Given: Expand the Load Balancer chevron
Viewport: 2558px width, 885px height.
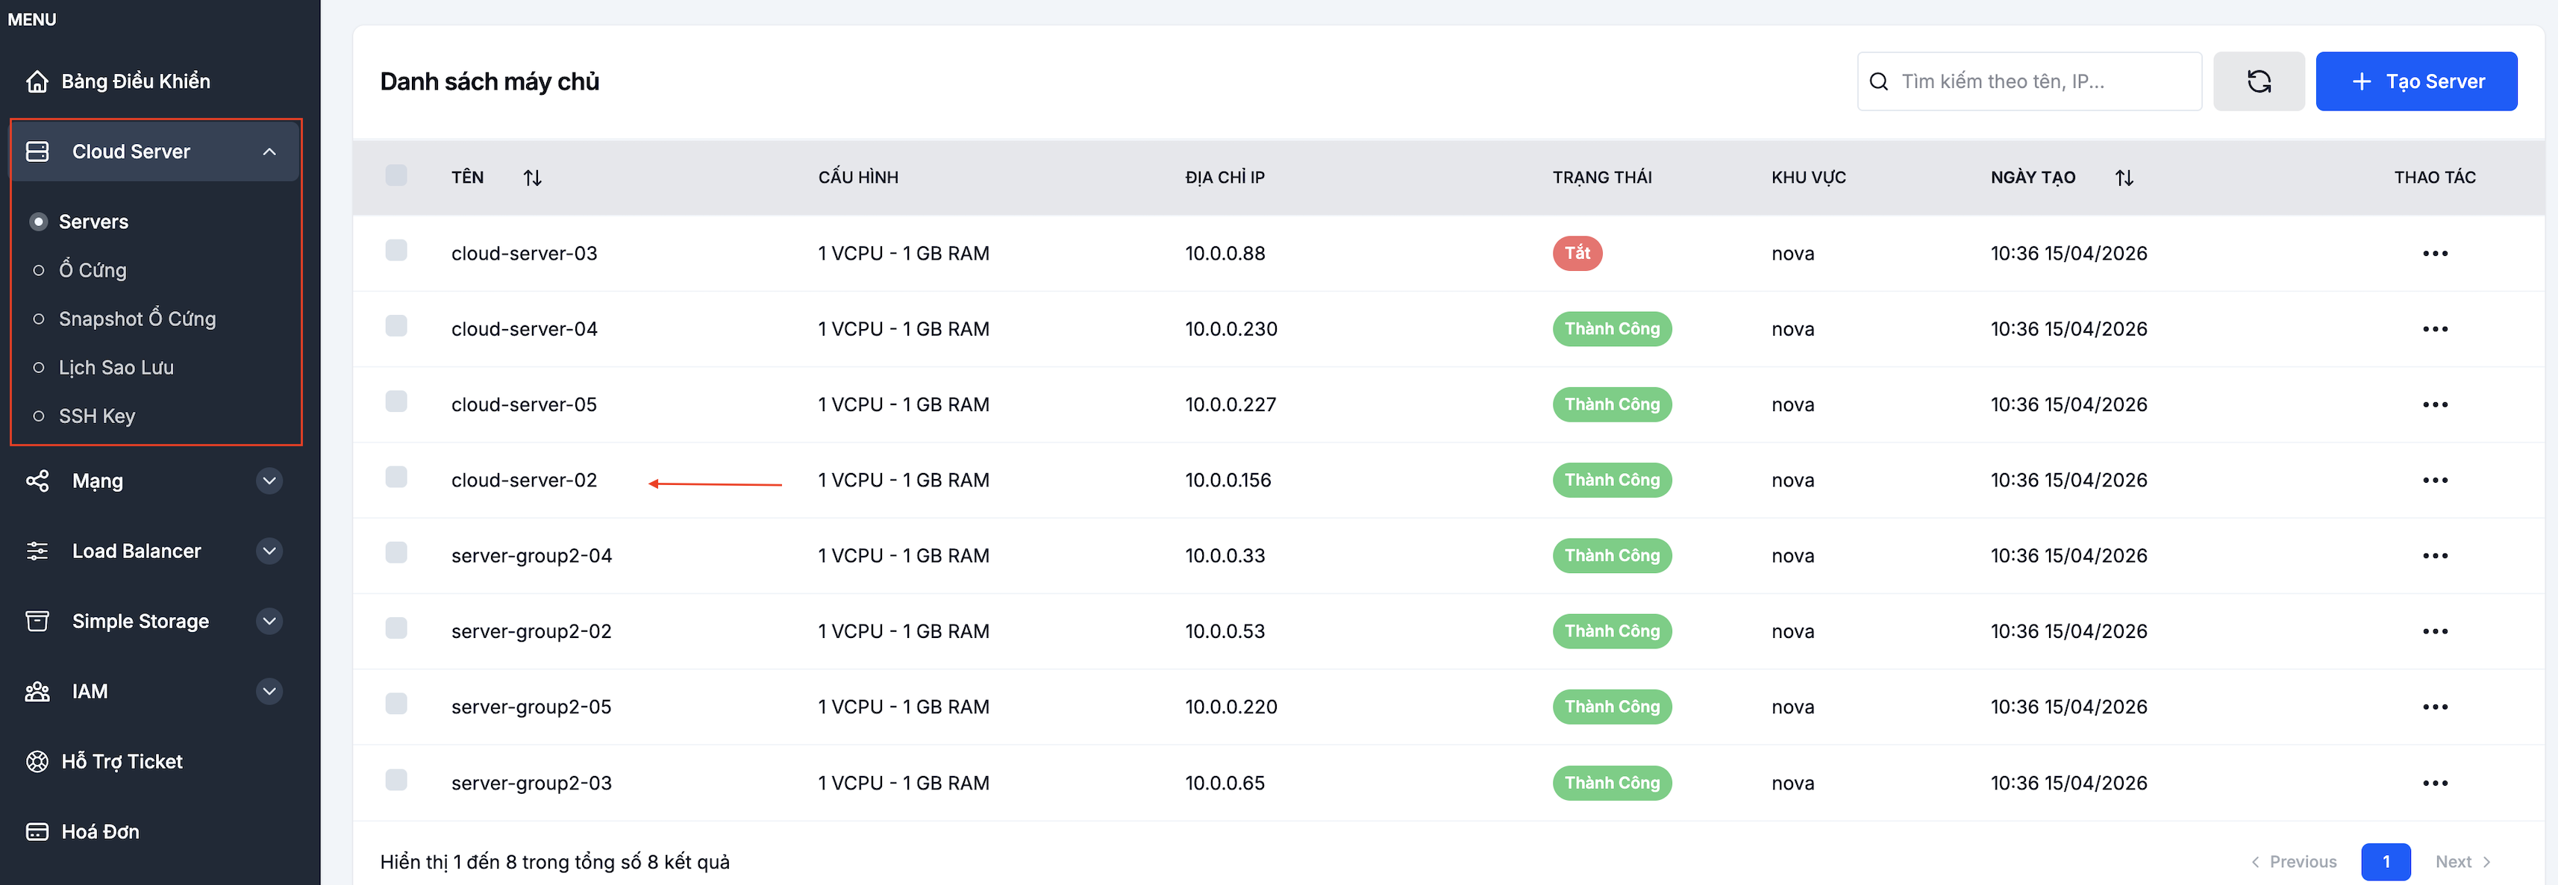Looking at the screenshot, I should tap(269, 551).
